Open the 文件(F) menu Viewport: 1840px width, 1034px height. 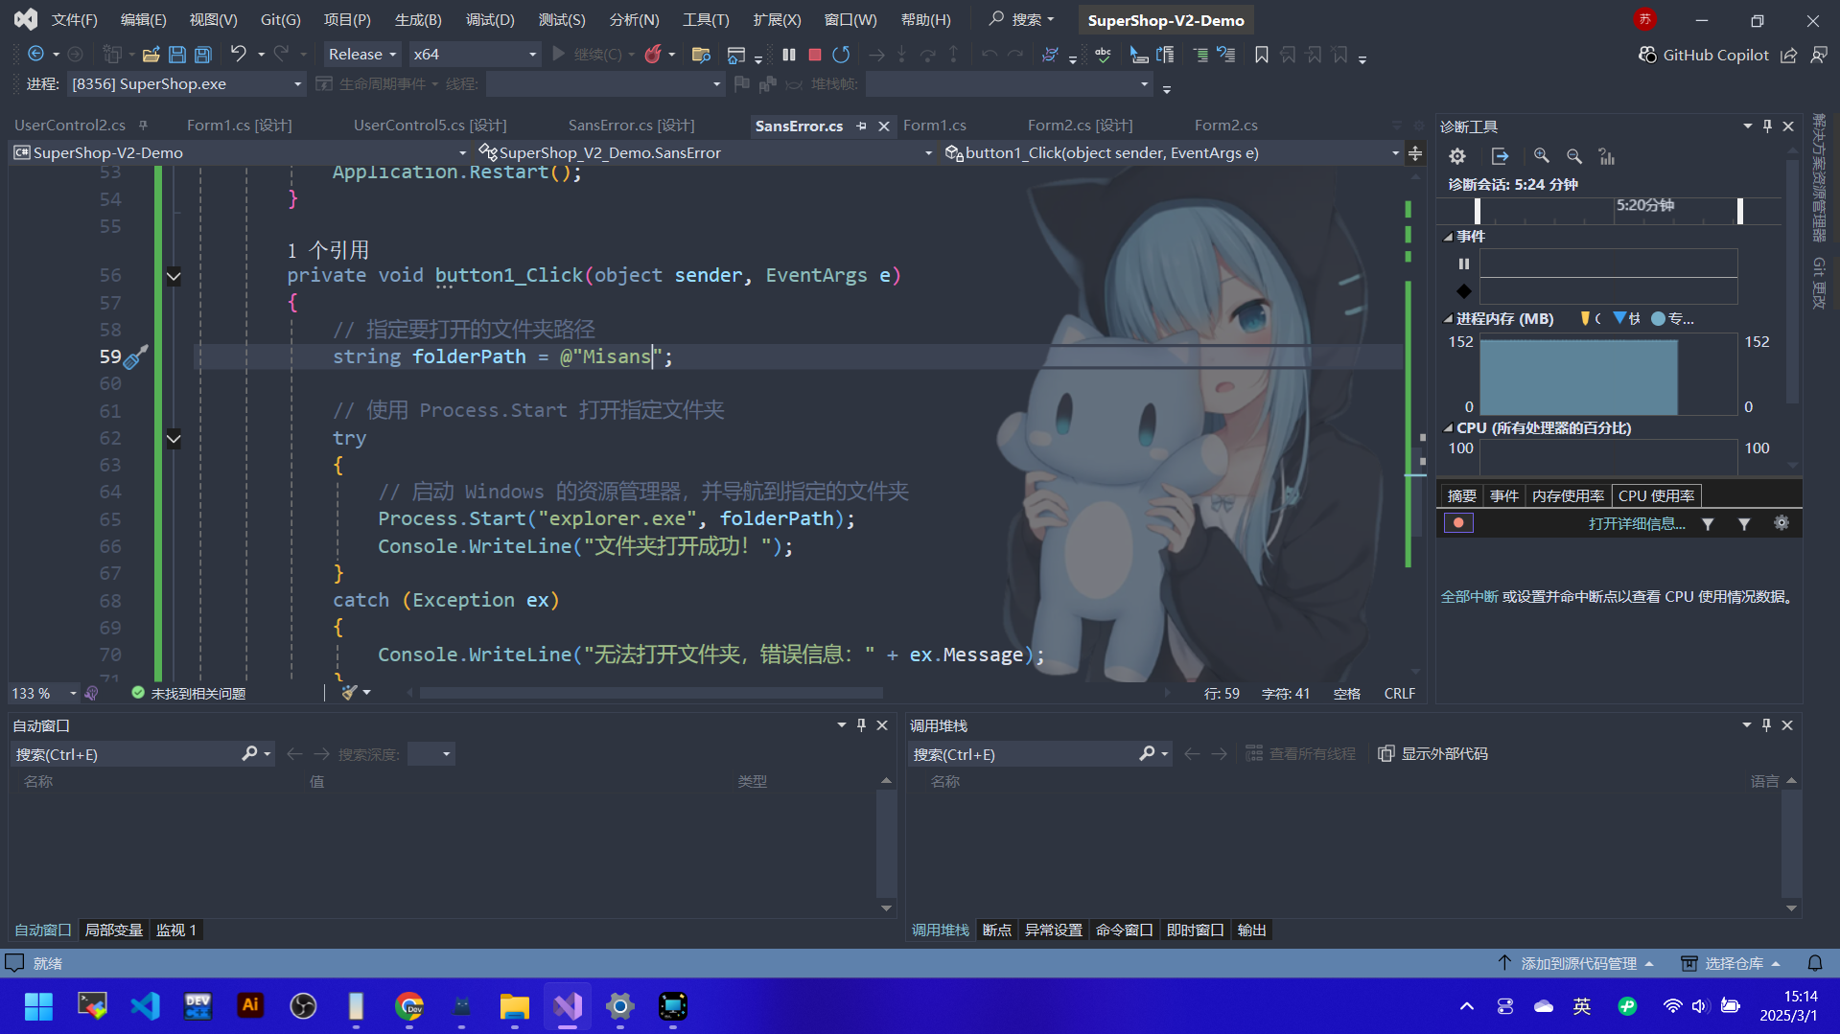[x=75, y=20]
